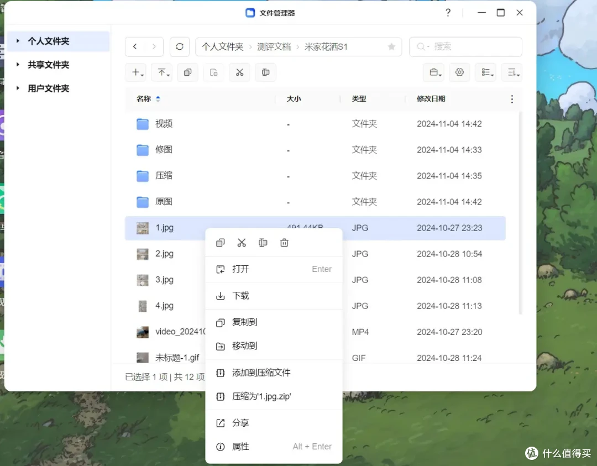
Task: Click the copy icon in the context menu
Action: point(221,243)
